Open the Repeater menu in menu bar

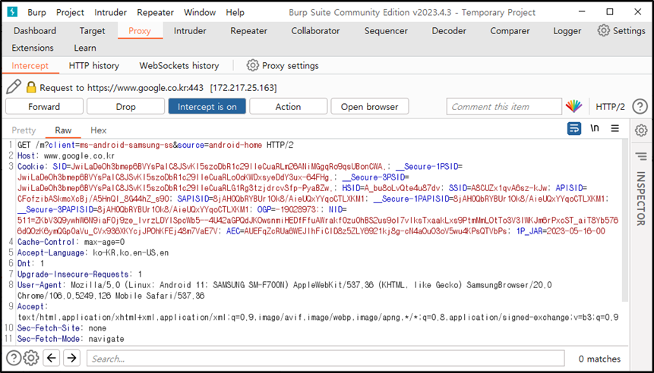click(x=155, y=12)
